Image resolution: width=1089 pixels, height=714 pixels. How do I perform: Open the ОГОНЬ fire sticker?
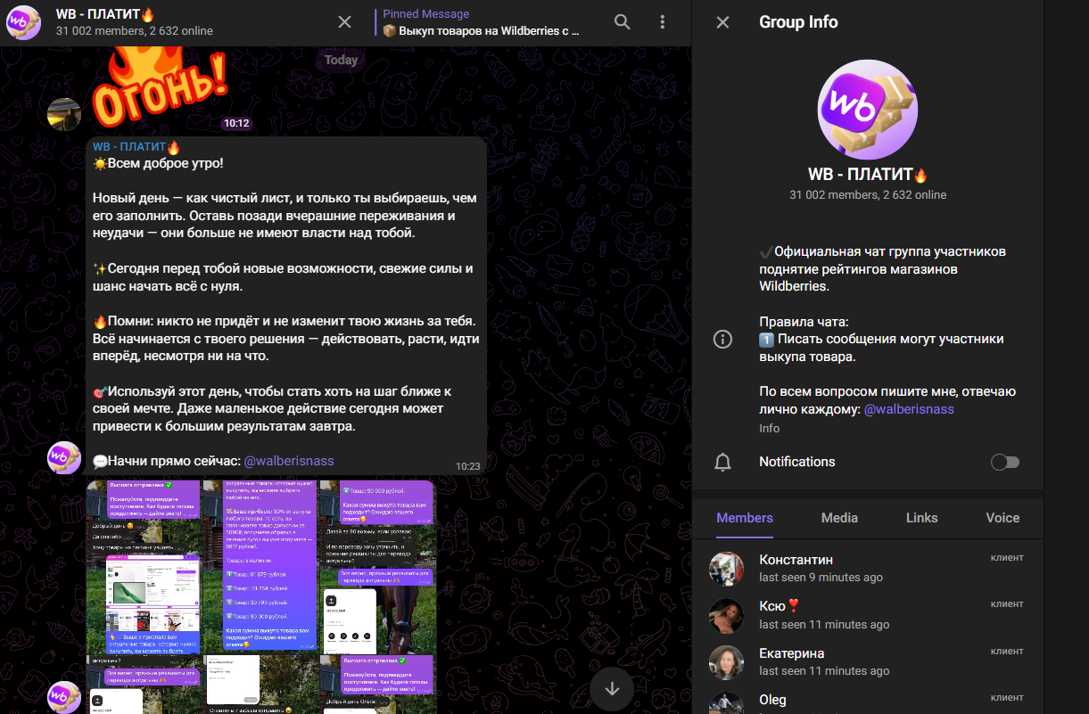click(x=159, y=87)
